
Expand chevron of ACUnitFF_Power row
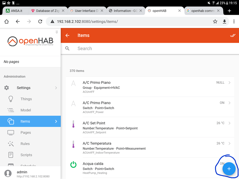[229, 103]
